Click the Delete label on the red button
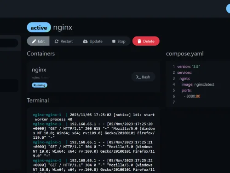Viewport: 230px width, 173px height. tap(149, 41)
